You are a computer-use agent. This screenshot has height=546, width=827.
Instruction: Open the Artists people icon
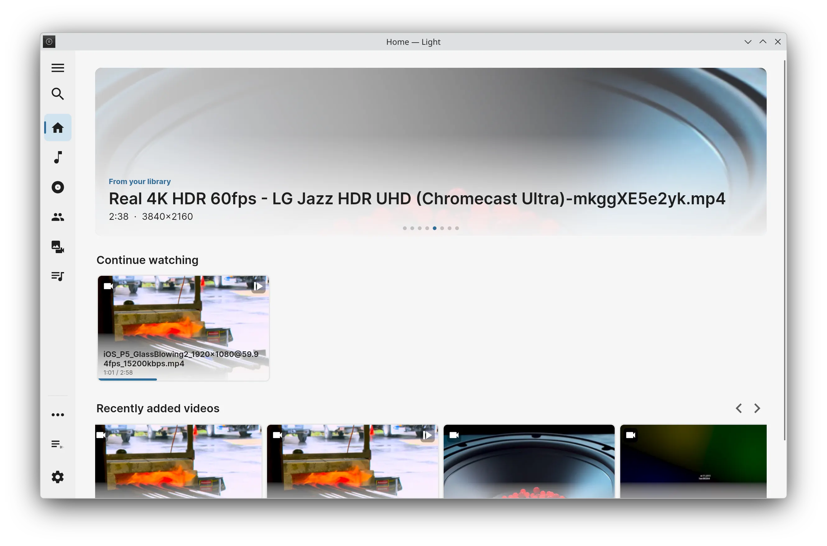point(58,217)
